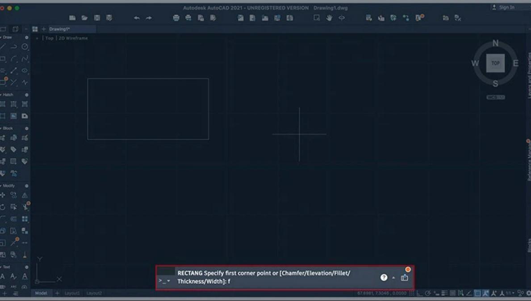Click the command line help question mark
The image size is (531, 301).
(x=384, y=277)
